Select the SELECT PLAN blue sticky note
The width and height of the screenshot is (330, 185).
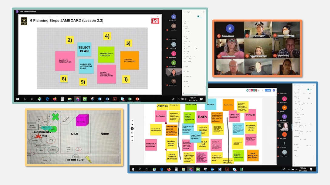[x=84, y=49]
